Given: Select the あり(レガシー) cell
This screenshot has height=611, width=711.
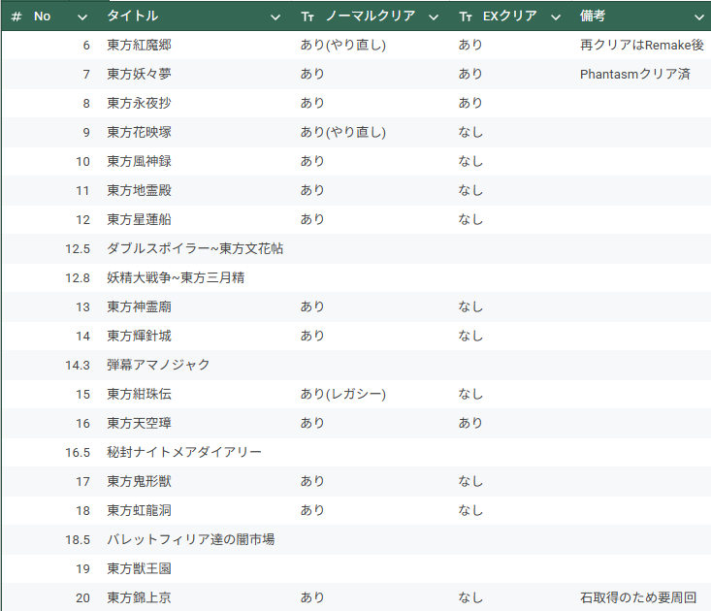Looking at the screenshot, I should coord(342,394).
